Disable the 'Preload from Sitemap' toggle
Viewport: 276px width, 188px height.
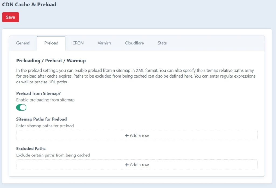(21, 107)
